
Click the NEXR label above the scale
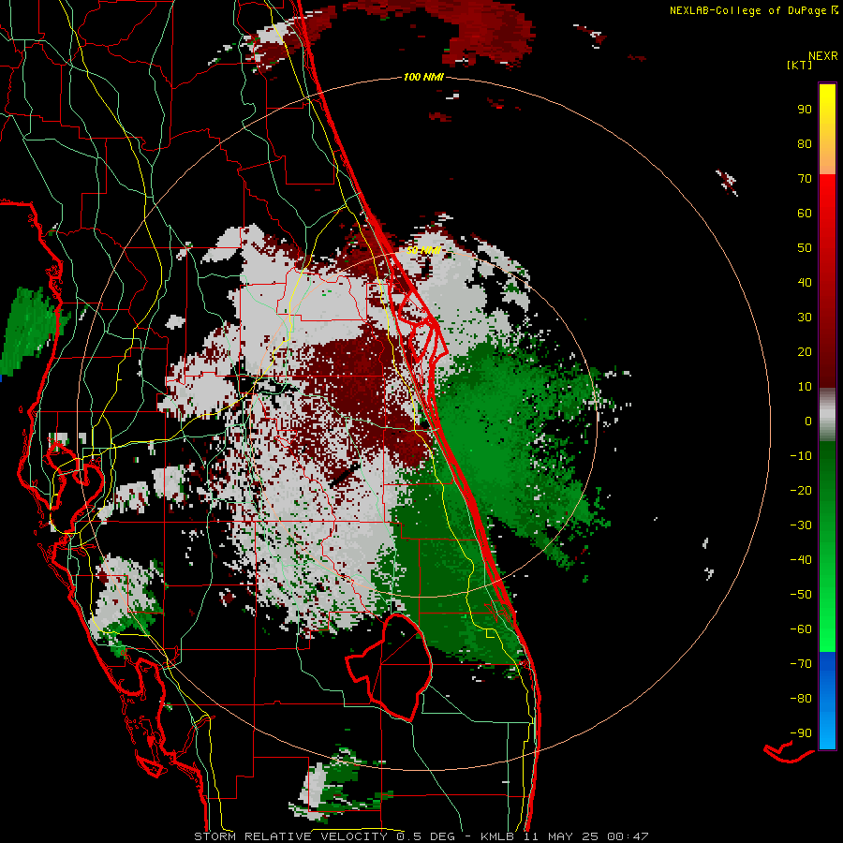pos(822,56)
